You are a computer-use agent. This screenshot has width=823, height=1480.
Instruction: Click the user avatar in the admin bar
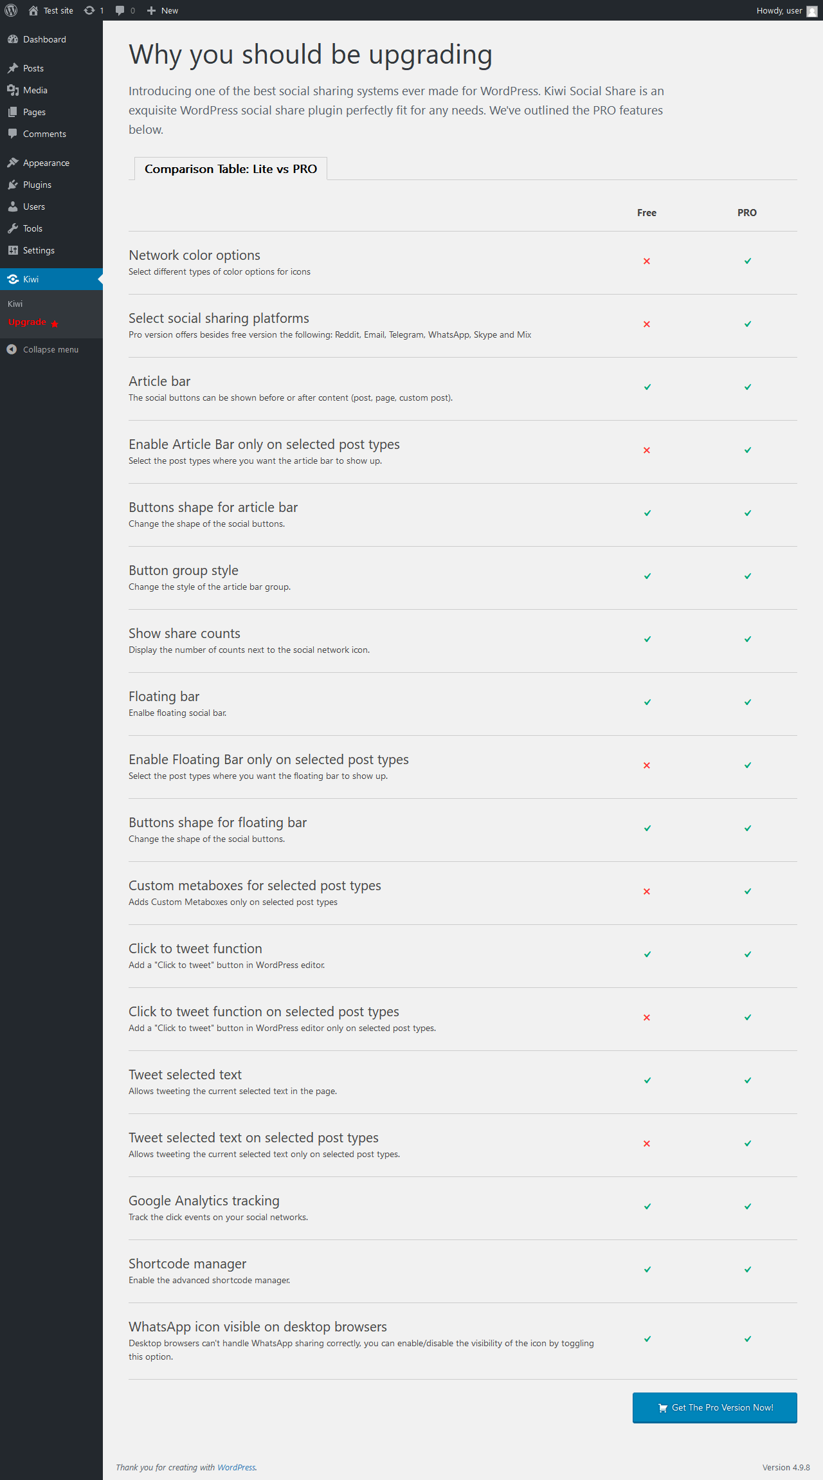coord(812,11)
